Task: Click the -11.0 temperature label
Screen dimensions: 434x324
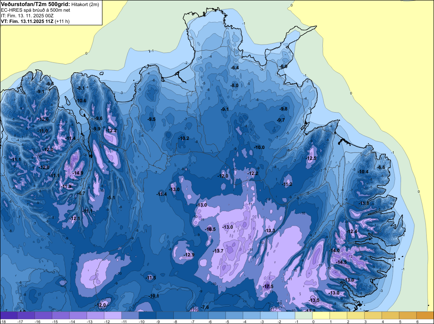Action: (x=43, y=131)
